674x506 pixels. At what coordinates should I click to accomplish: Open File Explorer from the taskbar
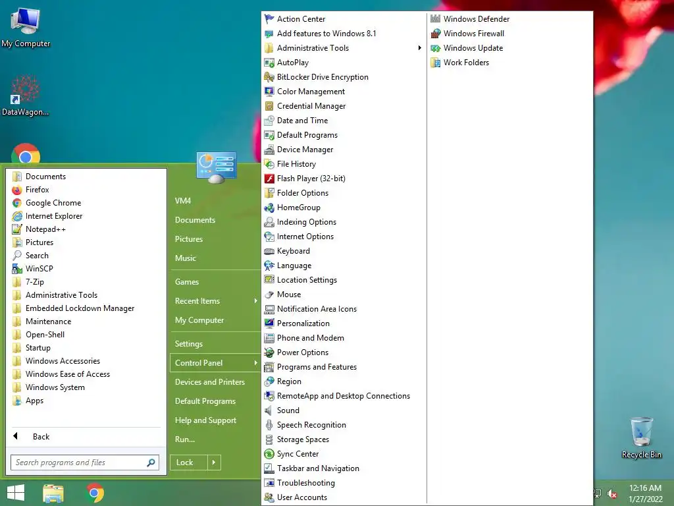coord(53,493)
